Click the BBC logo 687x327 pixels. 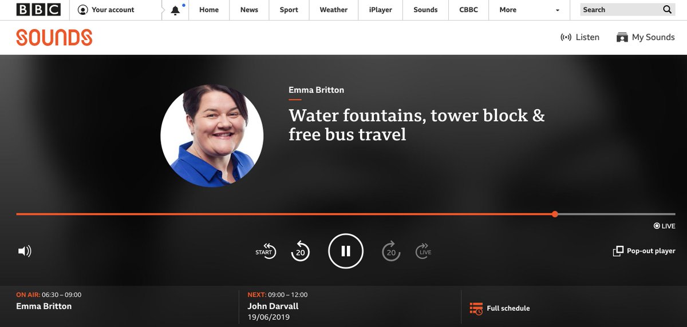point(38,10)
